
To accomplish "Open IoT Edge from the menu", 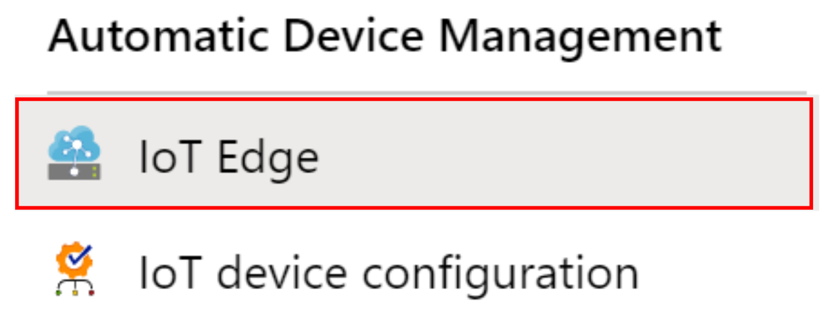I will click(228, 156).
